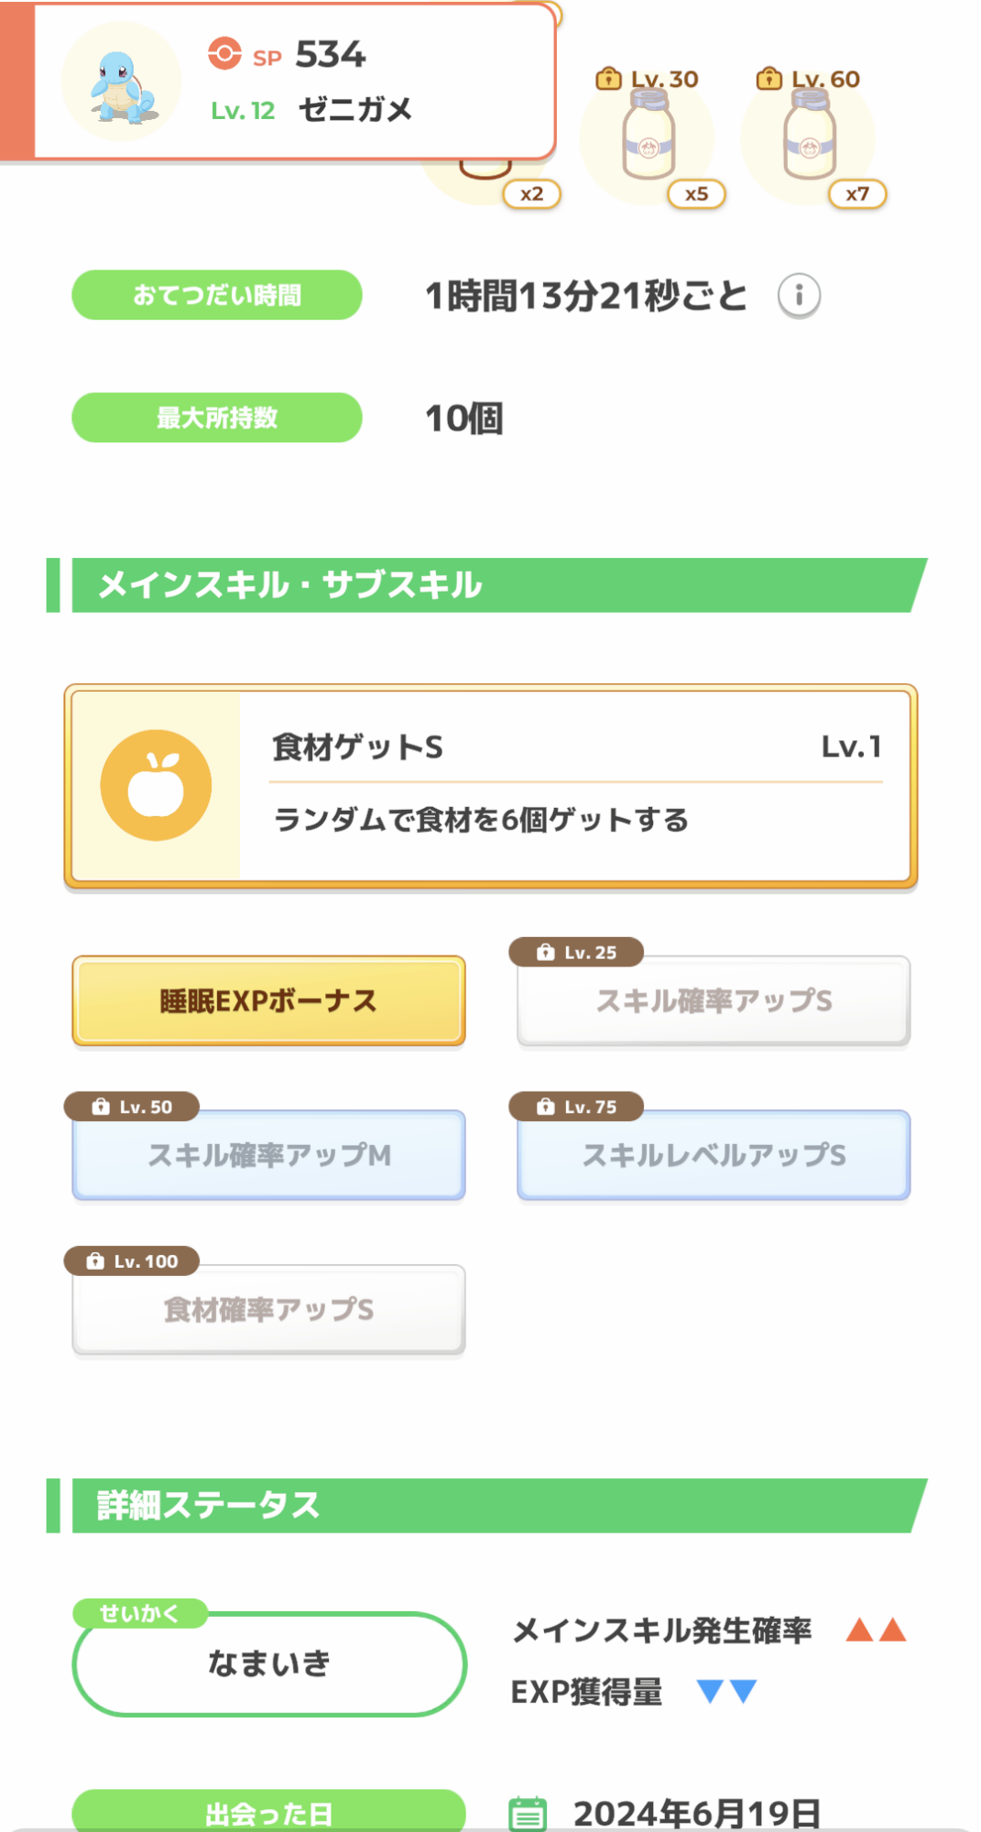981x1832 pixels.
Task: Tap the calendar icon by met date
Action: [528, 1813]
